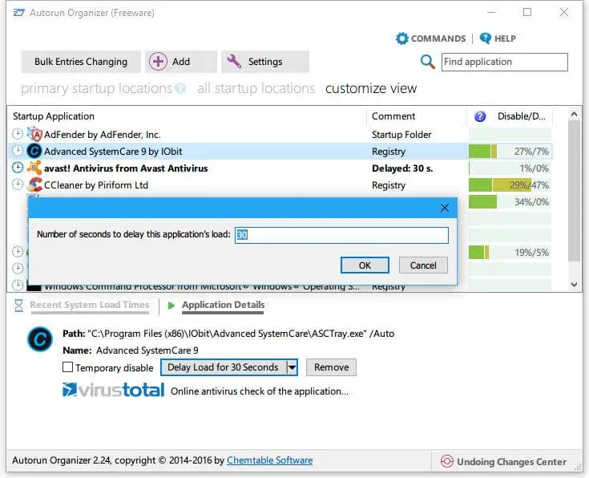Image resolution: width=589 pixels, height=478 pixels.
Task: Click the AdFender shield icon
Action: (34, 134)
